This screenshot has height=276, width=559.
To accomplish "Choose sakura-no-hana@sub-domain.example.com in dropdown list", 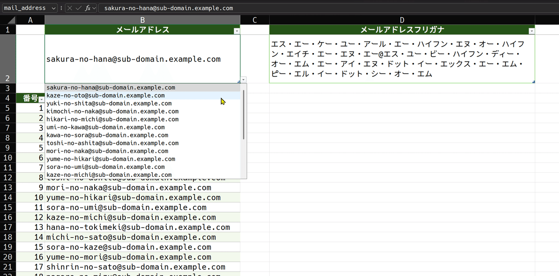I will pos(143,88).
